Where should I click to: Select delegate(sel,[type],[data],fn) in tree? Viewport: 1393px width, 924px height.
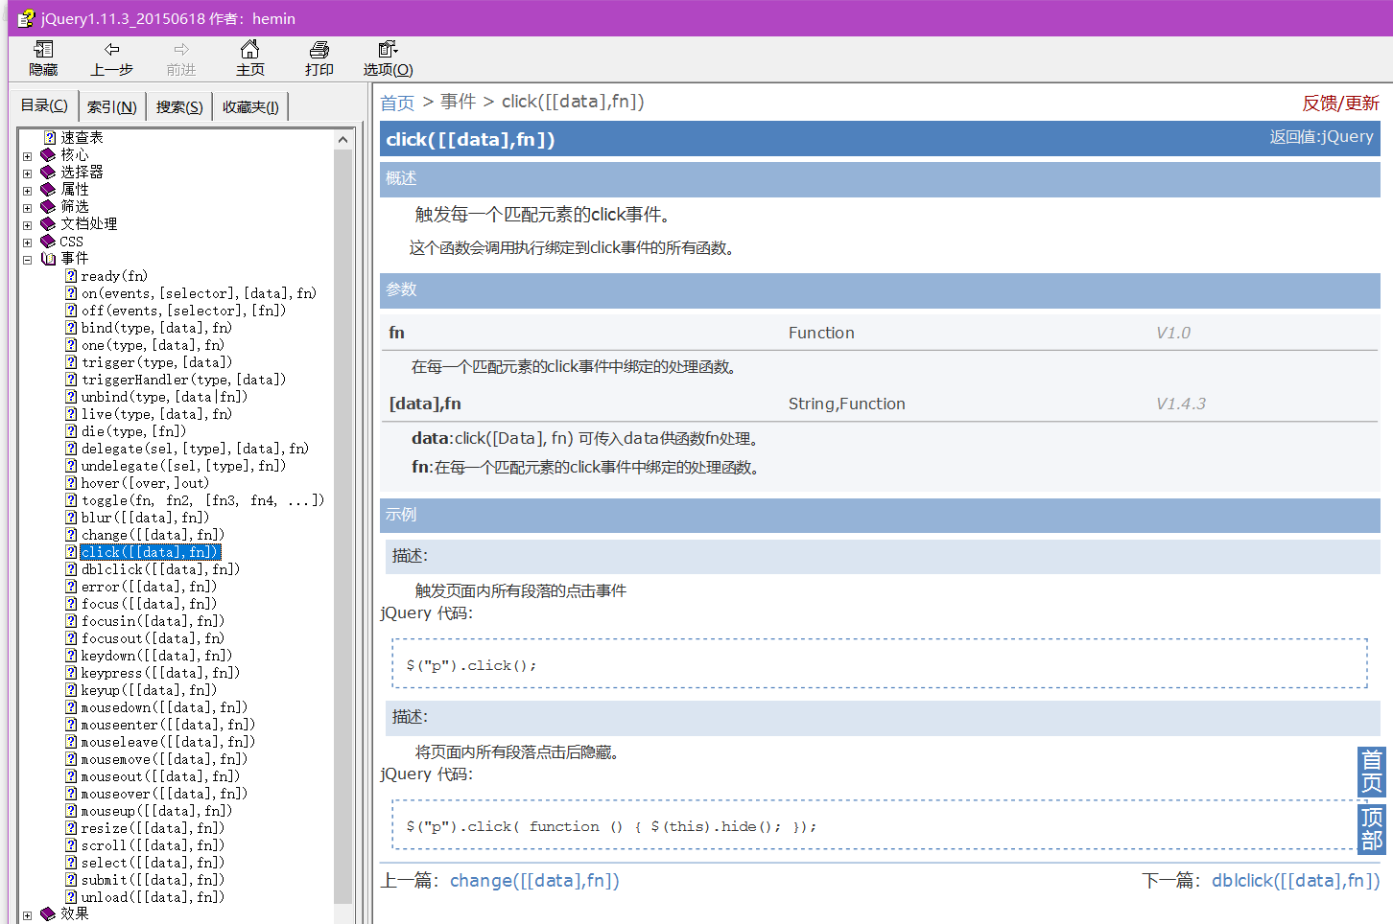(x=195, y=449)
